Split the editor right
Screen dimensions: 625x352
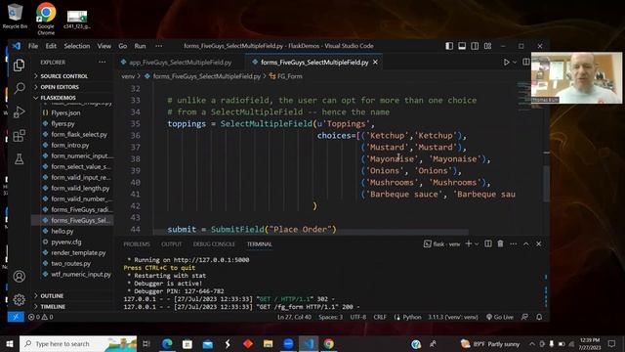coord(526,63)
